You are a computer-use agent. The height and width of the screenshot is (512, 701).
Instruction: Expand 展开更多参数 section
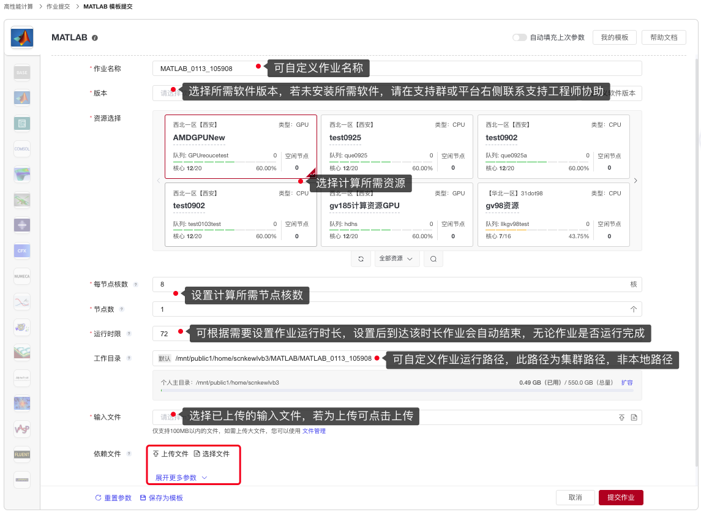(181, 477)
